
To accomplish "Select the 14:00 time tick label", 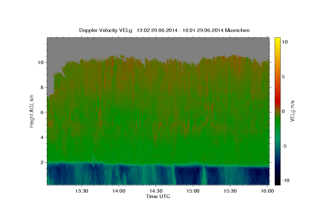I will 119,191.
